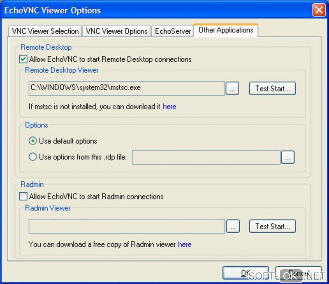
Task: Click the .rdp file path field
Action: [206, 157]
